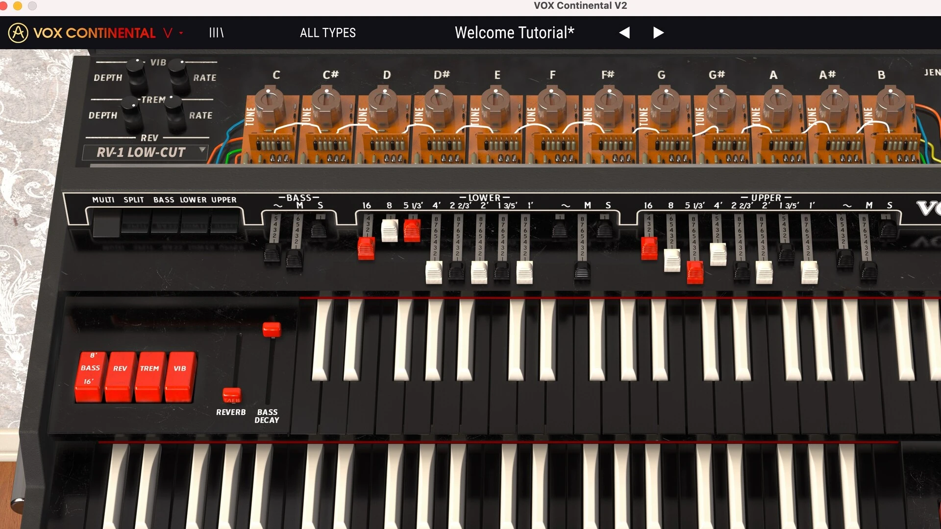941x529 pixels.
Task: Click the UPPER 16' red drawbar
Action: (649, 248)
